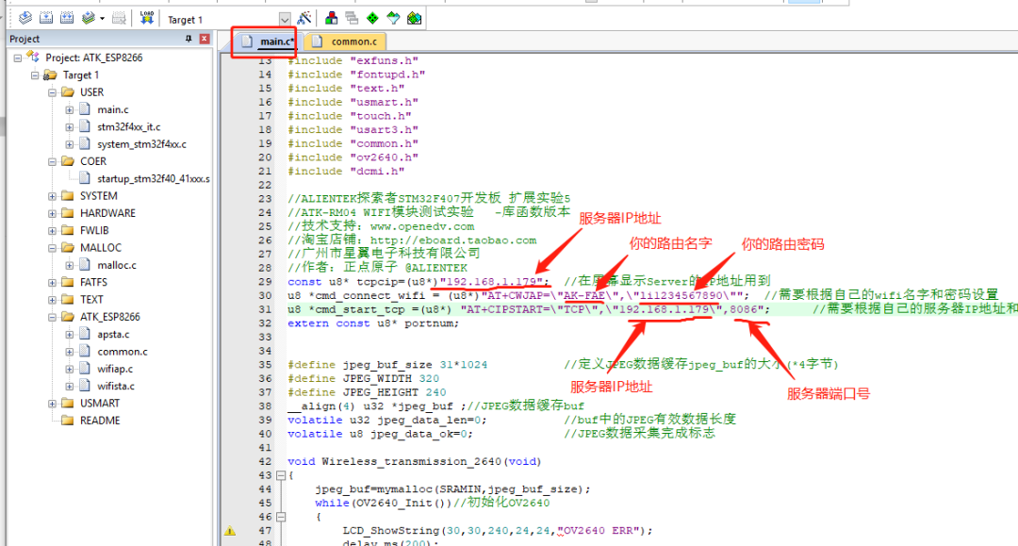Click 'extern const u8* portnum;' code line
The height and width of the screenshot is (546, 1018).
pos(373,323)
